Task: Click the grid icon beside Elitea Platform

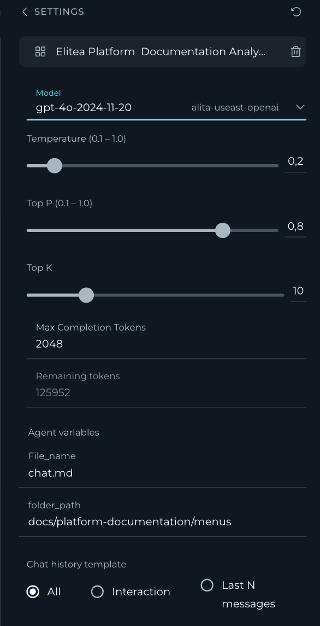Action: [x=40, y=51]
